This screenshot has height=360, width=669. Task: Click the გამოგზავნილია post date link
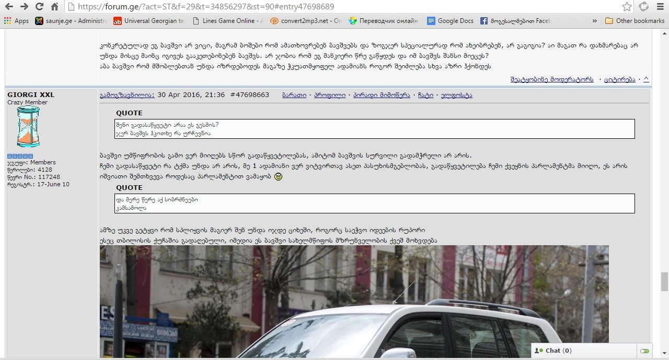click(127, 95)
